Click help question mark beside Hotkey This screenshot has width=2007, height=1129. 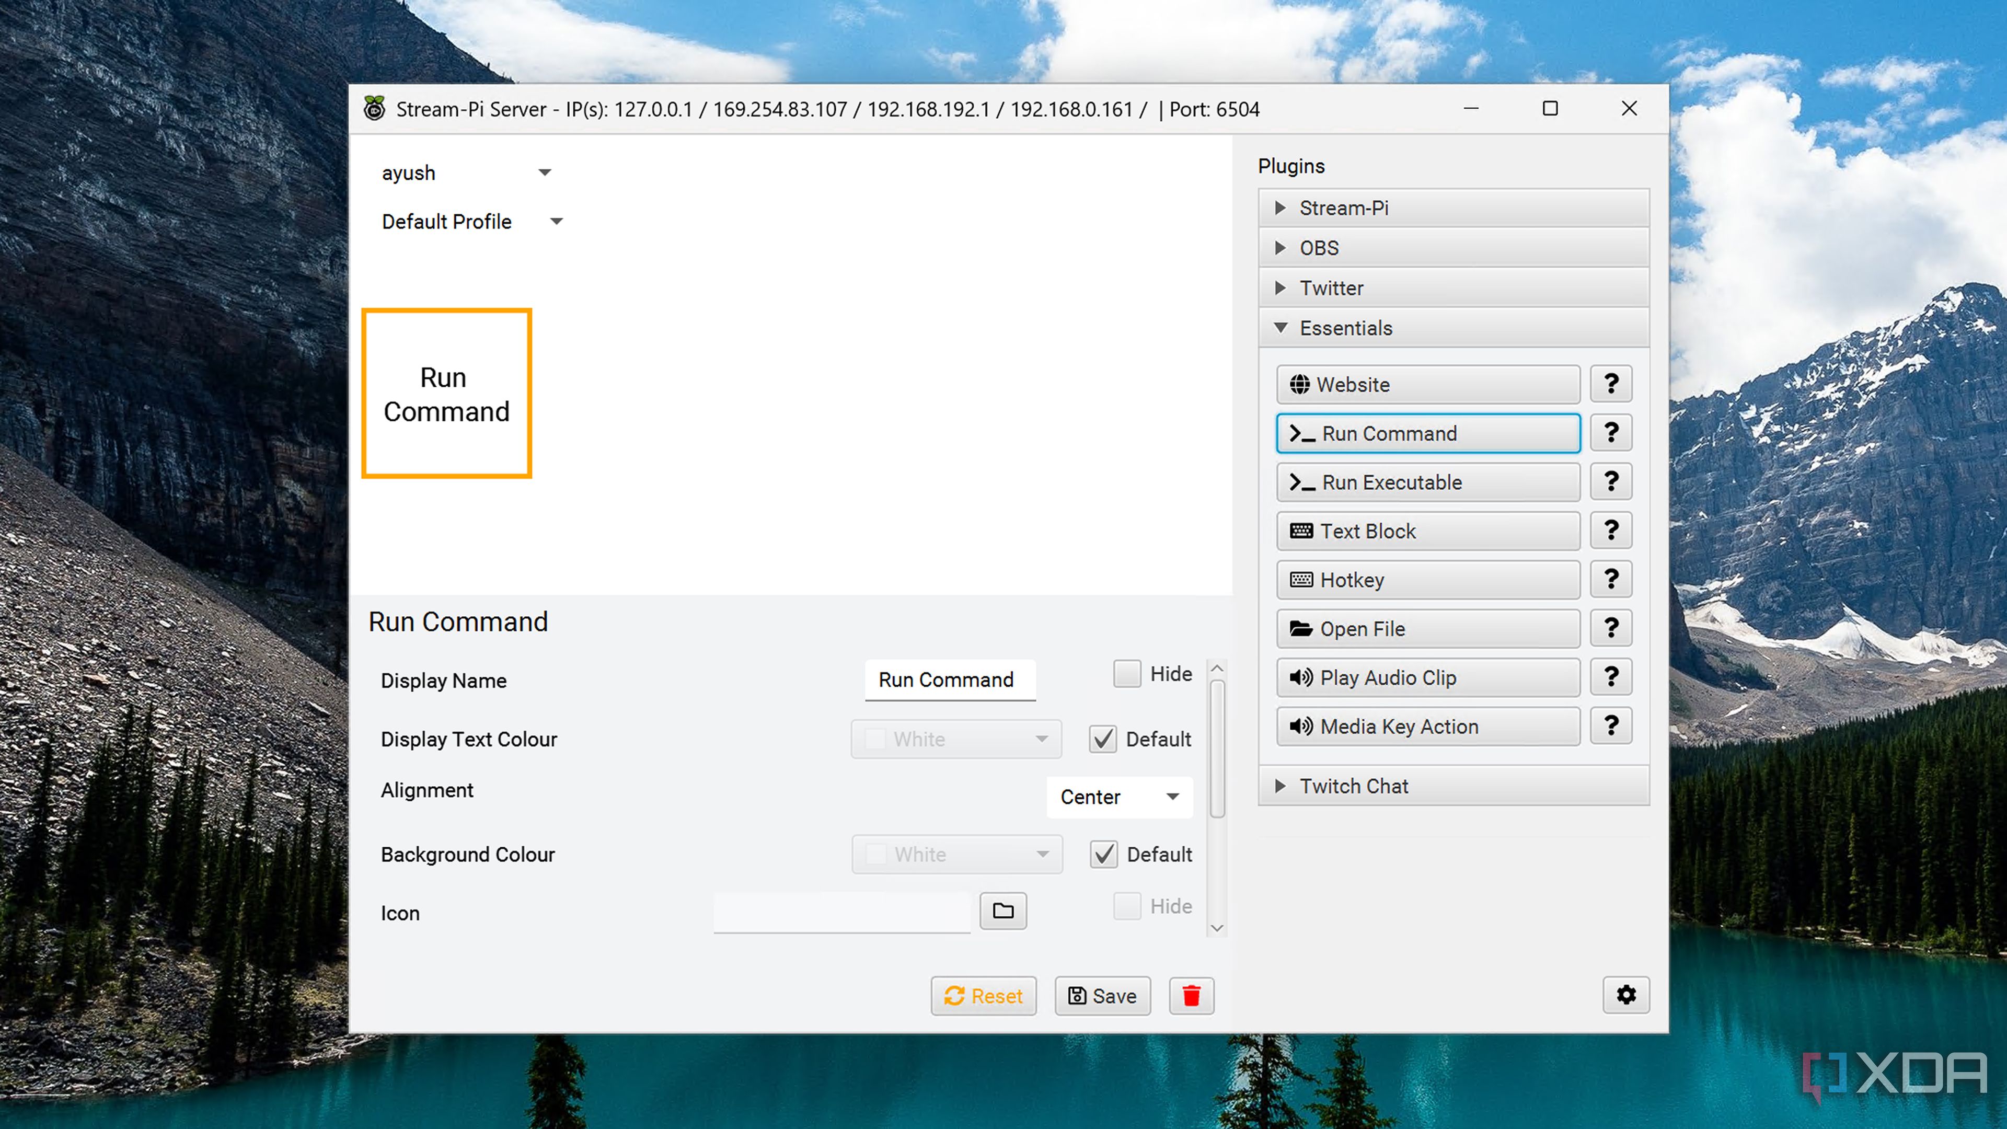(1610, 580)
